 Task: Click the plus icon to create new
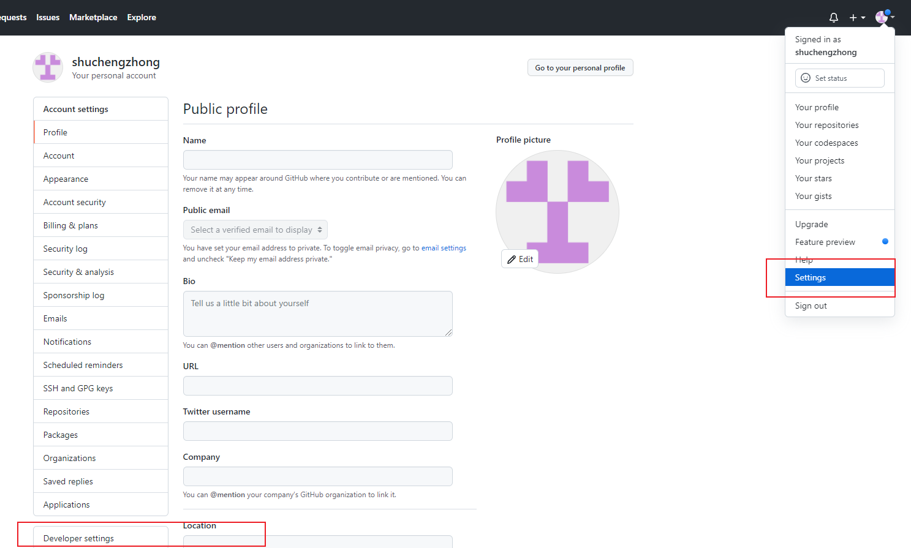(x=852, y=17)
